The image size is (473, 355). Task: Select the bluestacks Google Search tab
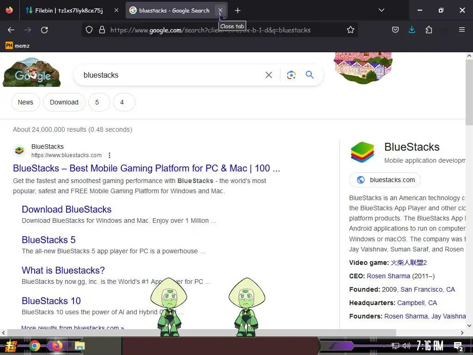[x=174, y=11]
